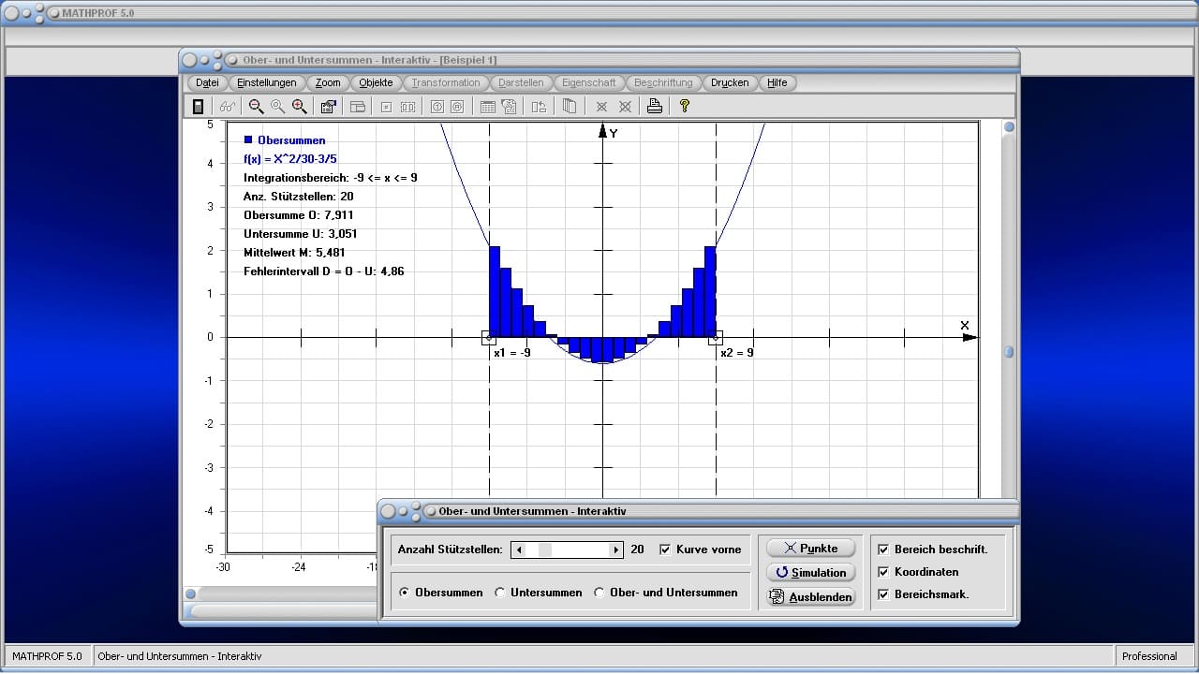Click the table with image icon
The image size is (1199, 674).
(x=509, y=107)
